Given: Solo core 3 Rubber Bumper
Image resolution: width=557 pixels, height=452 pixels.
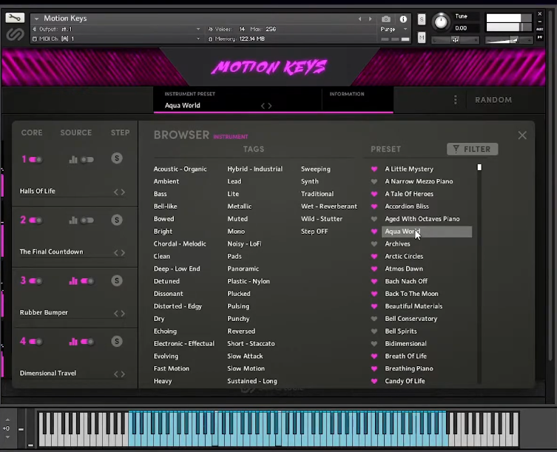Looking at the screenshot, I should click(x=117, y=281).
